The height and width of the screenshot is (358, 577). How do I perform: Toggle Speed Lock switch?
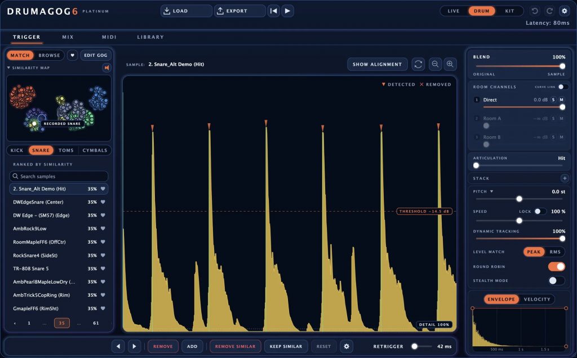coord(540,211)
